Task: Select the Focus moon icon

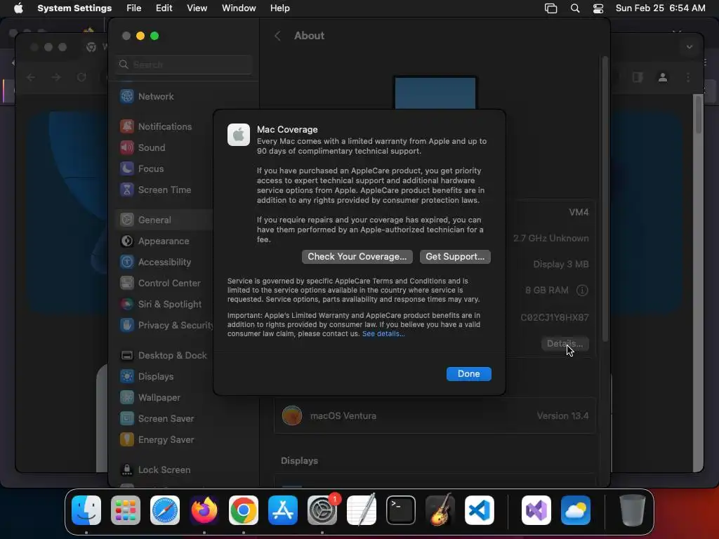Action: tap(126, 168)
